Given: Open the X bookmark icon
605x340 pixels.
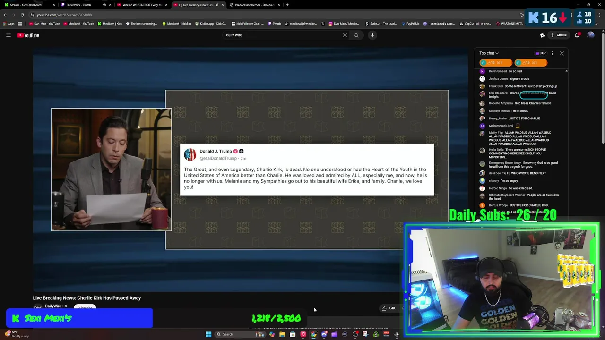Looking at the screenshot, I should tap(323, 24).
